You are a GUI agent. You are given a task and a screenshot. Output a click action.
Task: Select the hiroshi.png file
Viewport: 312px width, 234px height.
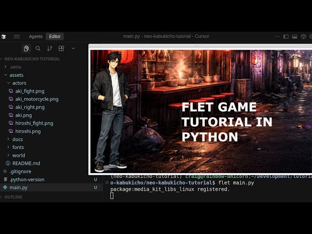(28, 131)
